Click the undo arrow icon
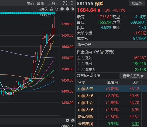Viewport: 147px width, 127px height. [x=57, y=9]
